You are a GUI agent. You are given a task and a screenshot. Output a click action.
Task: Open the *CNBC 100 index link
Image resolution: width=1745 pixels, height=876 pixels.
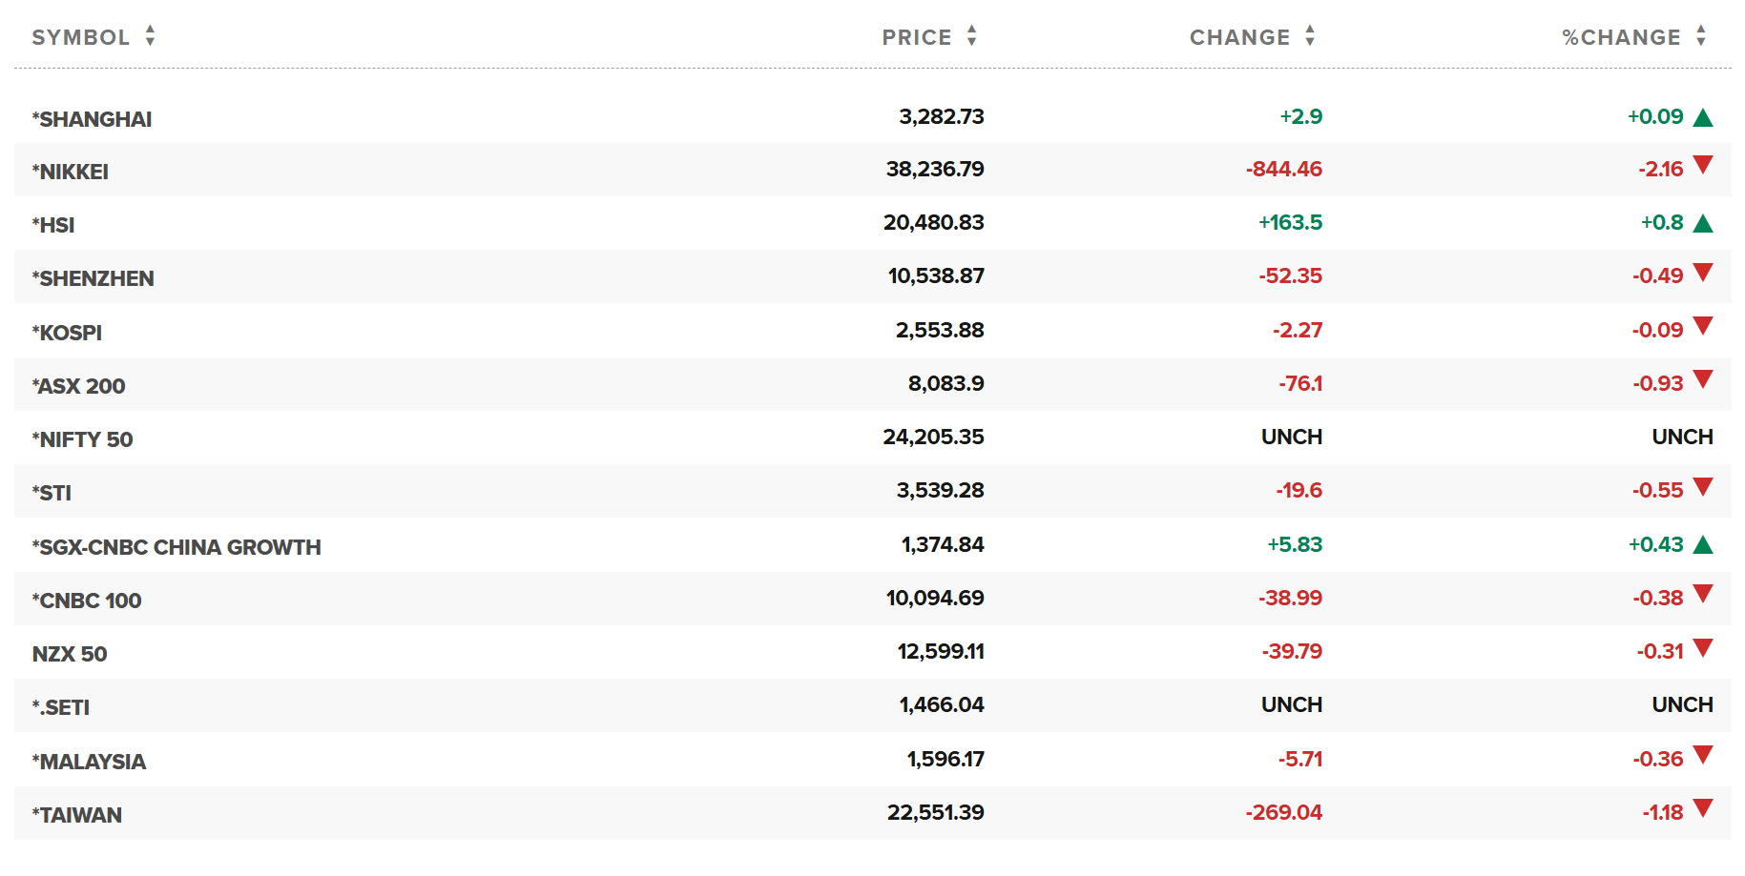pyautogui.click(x=87, y=601)
